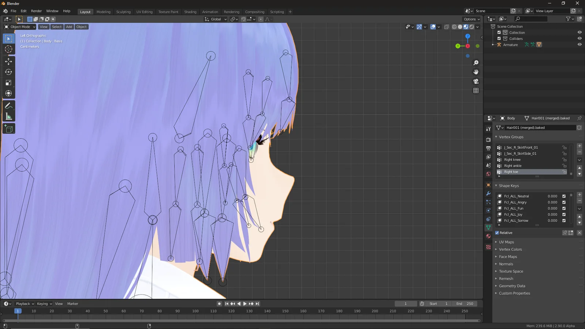The width and height of the screenshot is (585, 329).
Task: Select the Rotate tool
Action: tap(8, 72)
